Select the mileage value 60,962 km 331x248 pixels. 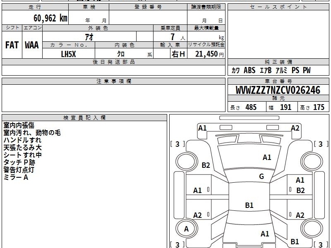pos(50,18)
